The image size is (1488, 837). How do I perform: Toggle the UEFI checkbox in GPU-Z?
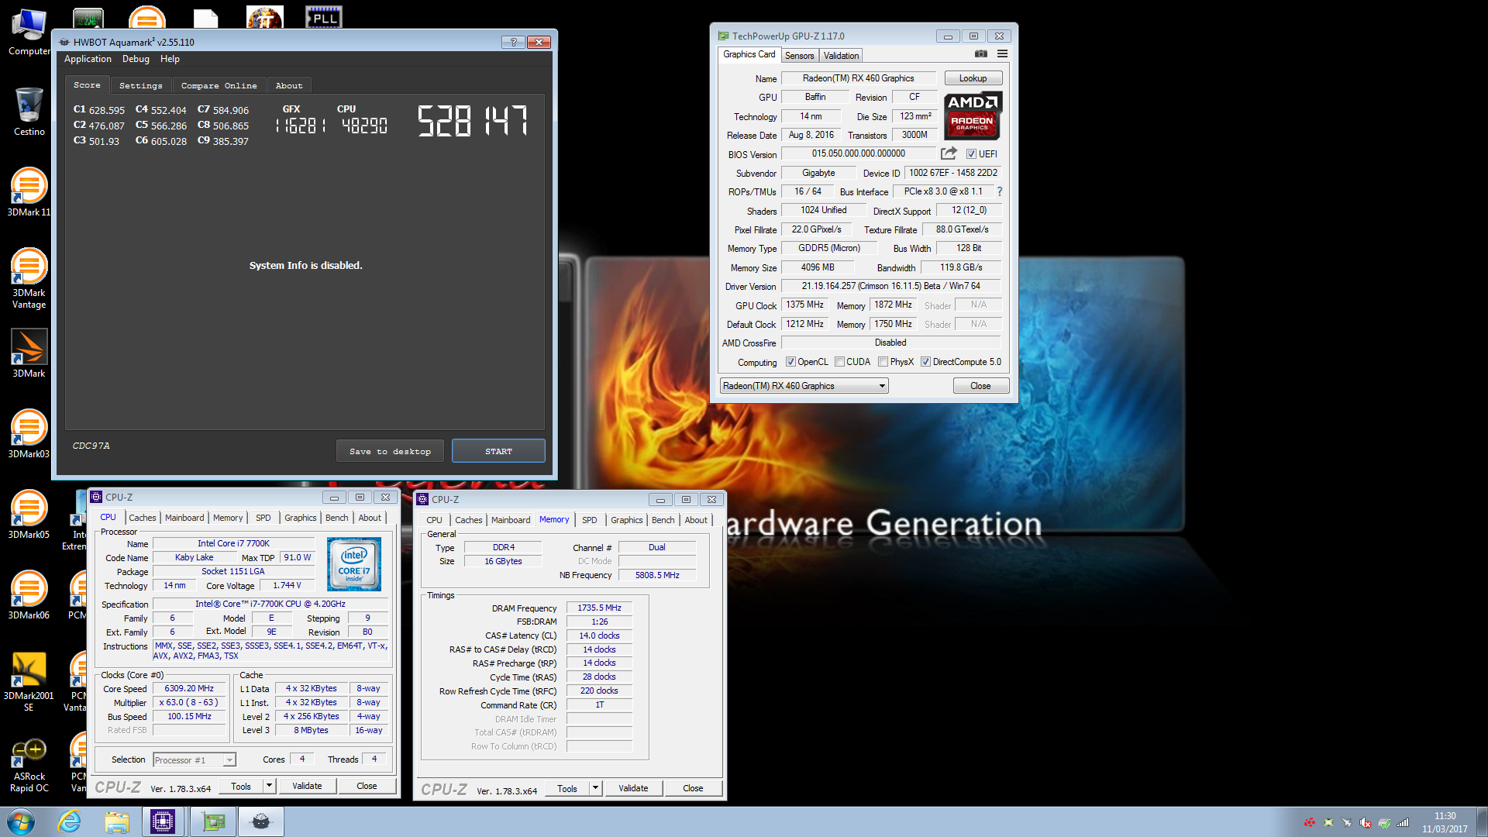[x=971, y=154]
